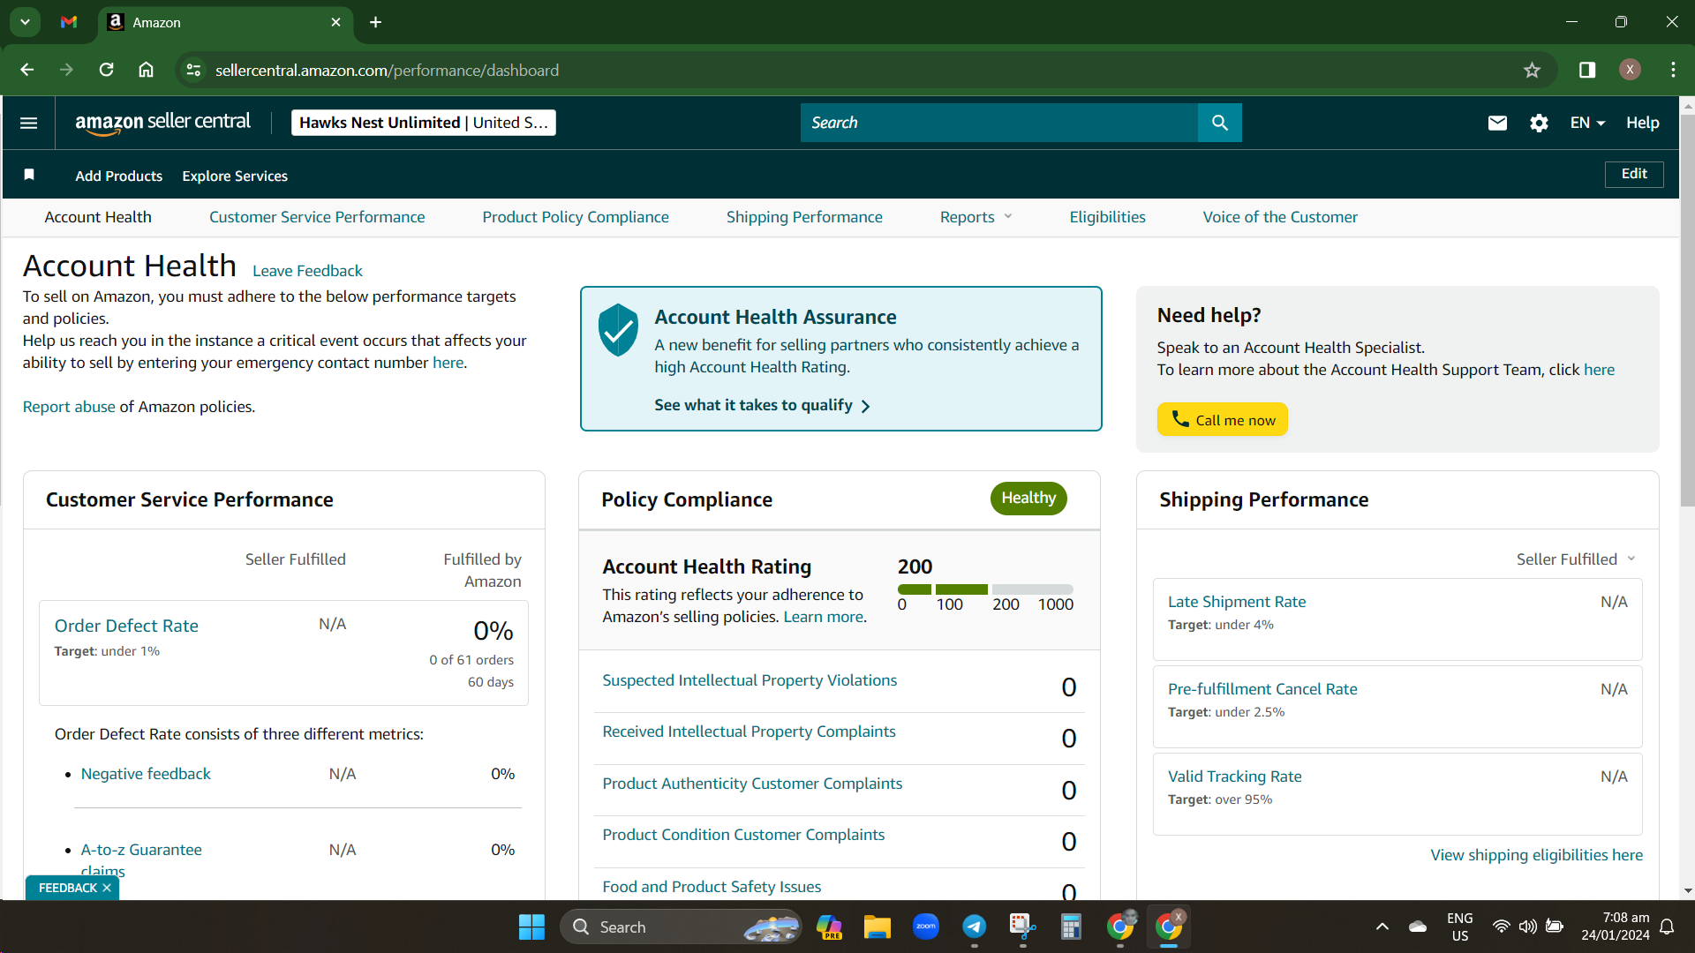Open the Calculator from the taskbar
Screen dimensions: 1695x953
(1071, 927)
